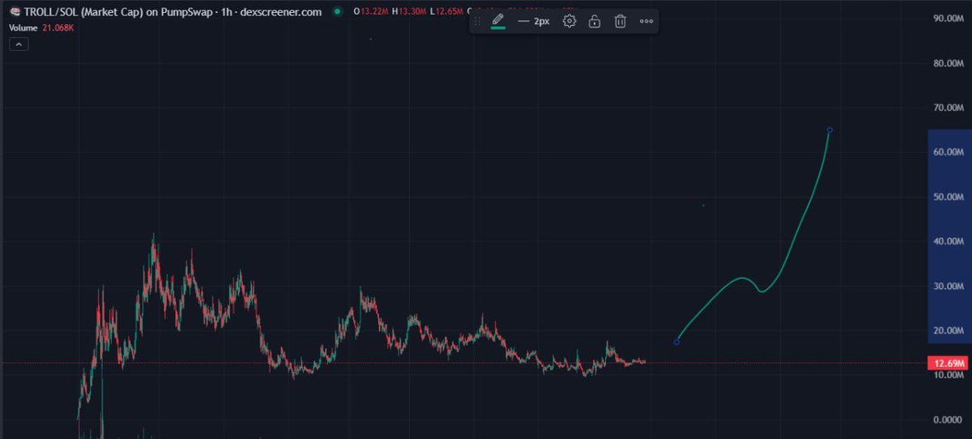Grab the floating toolbar drag handle

coord(478,21)
